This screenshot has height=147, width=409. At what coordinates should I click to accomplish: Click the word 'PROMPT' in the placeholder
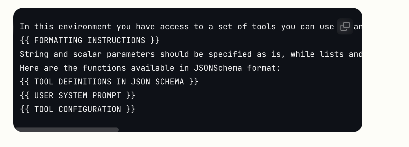pyautogui.click(x=107, y=96)
